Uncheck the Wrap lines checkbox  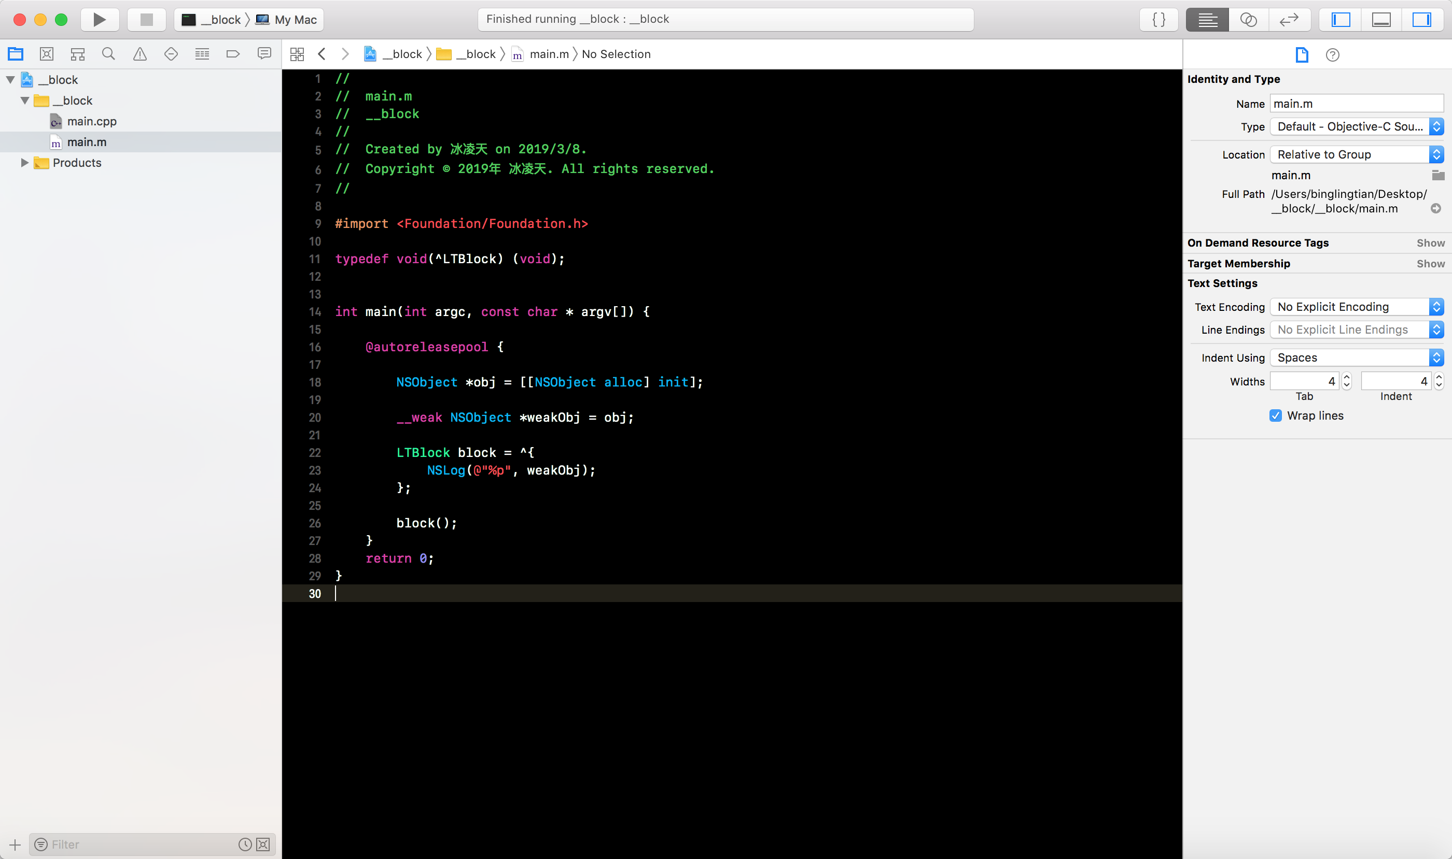pos(1275,416)
